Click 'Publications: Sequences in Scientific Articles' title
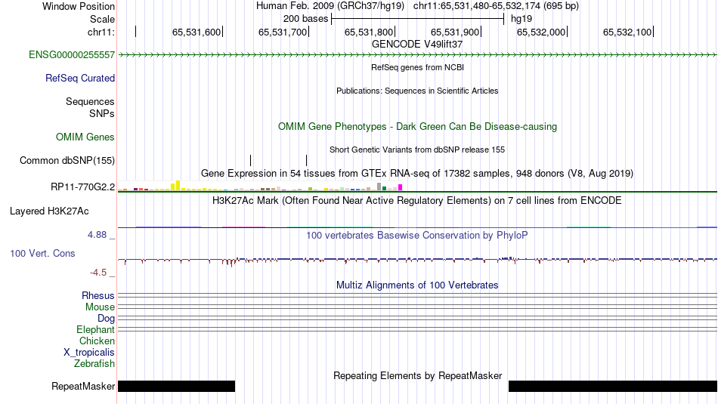The width and height of the screenshot is (718, 404). coord(417,91)
